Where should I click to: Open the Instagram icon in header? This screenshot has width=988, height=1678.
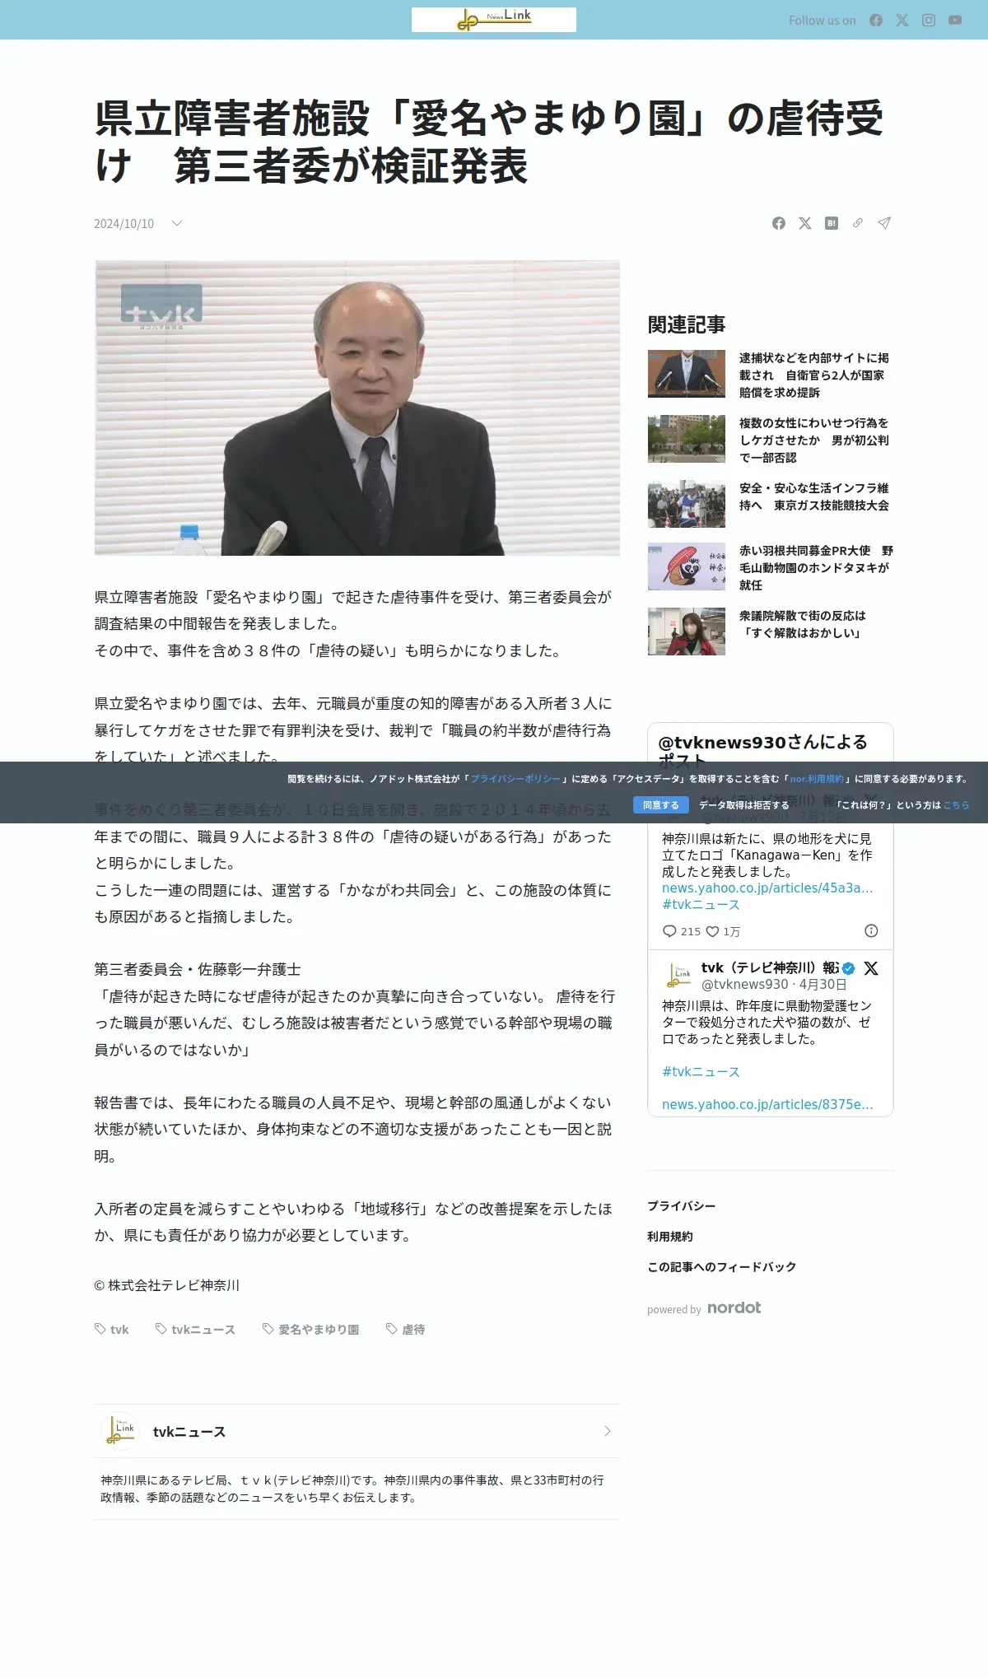929,21
